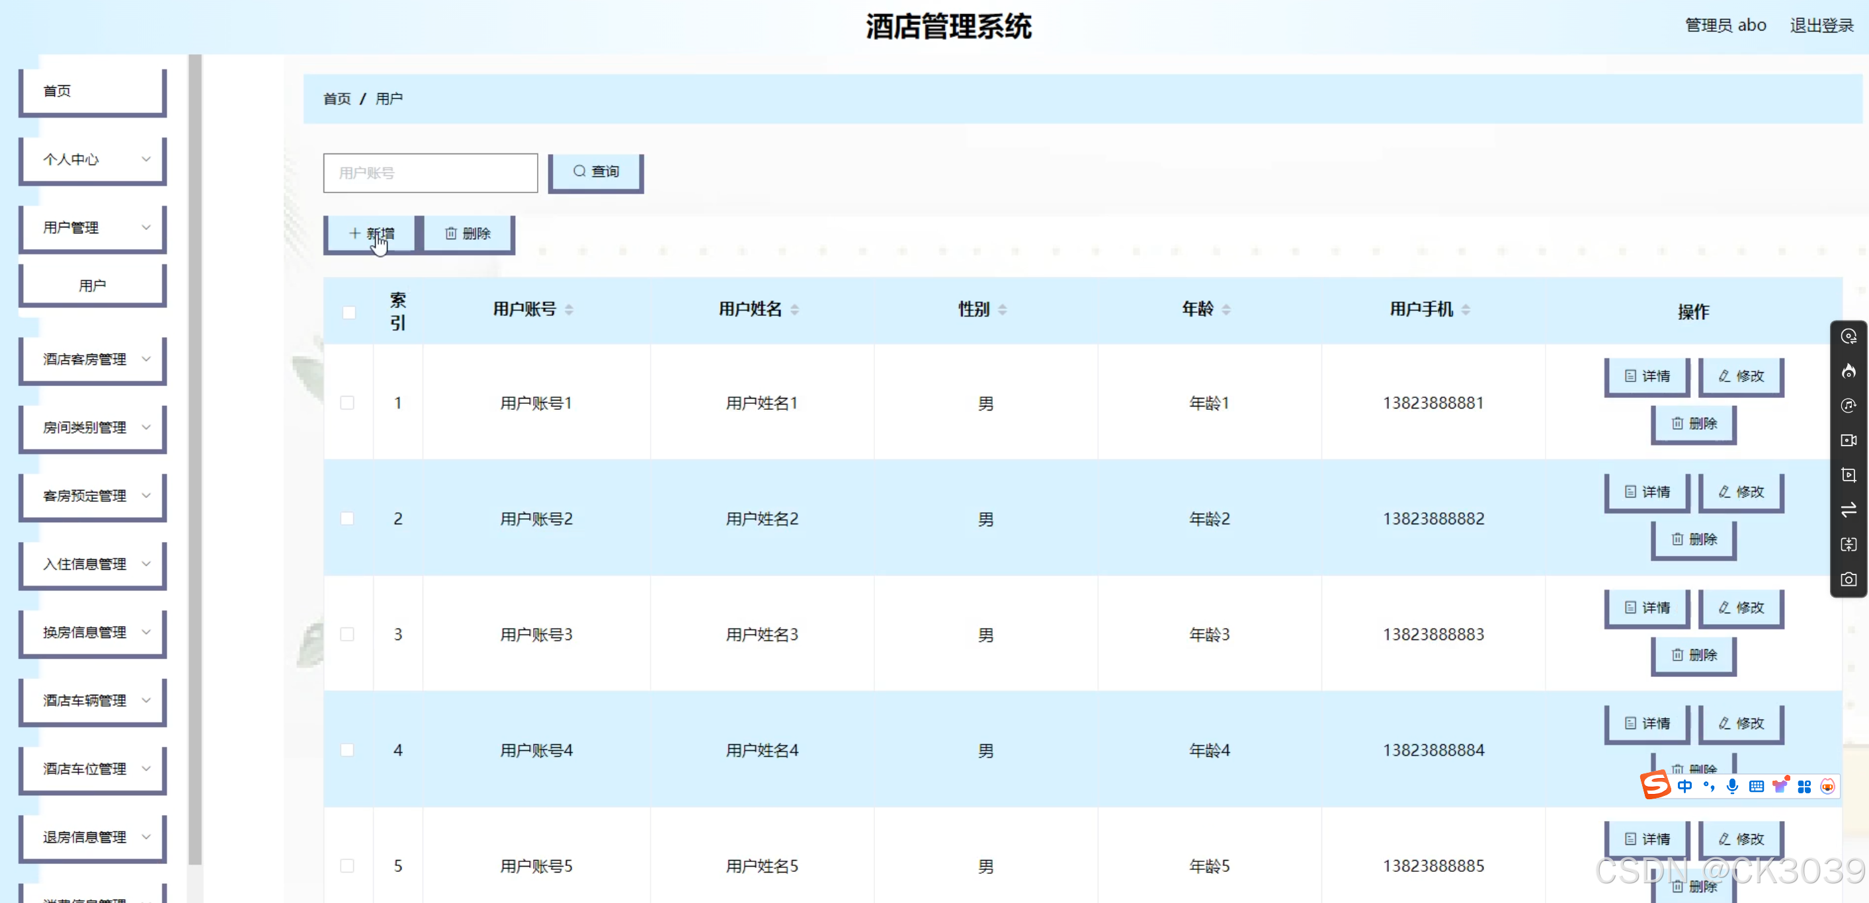Select the 用户 submenu item in sidebar

pyautogui.click(x=93, y=286)
